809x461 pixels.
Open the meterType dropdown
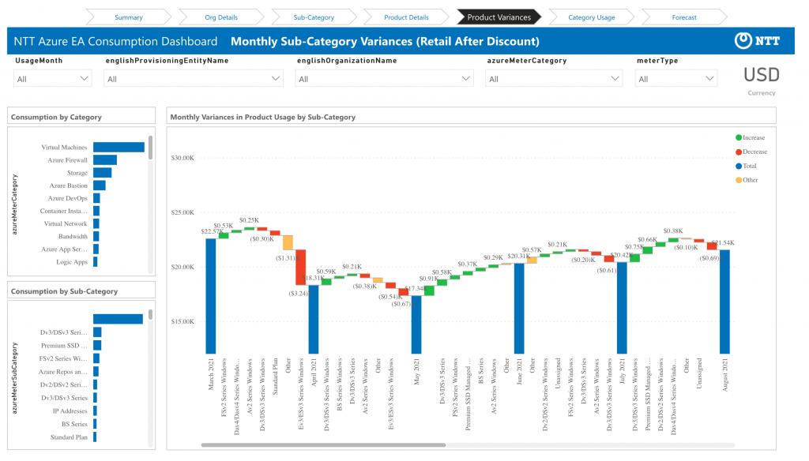(676, 79)
